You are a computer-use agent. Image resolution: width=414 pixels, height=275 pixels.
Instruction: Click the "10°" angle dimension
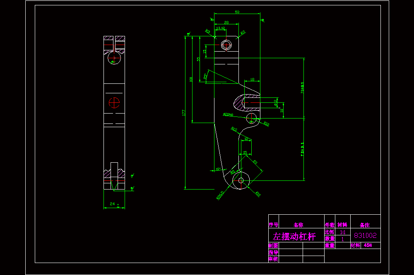coord(218,169)
